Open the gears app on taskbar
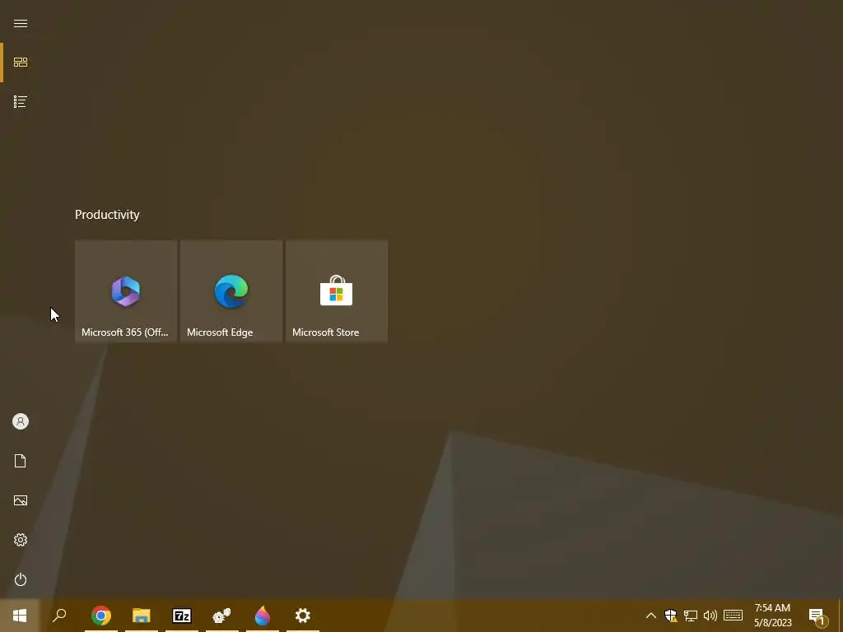 coord(222,616)
